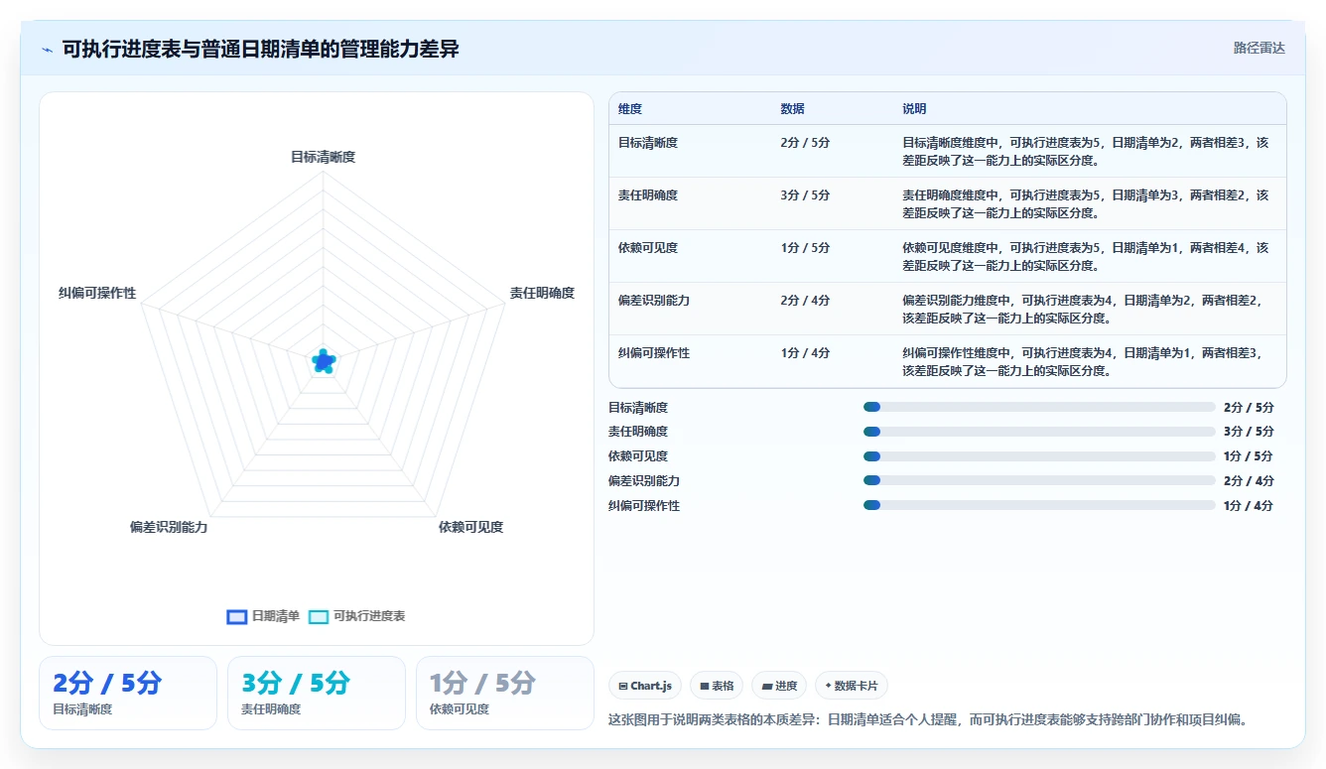Select the 目标清晰度 table row name
This screenshot has width=1326, height=769.
[648, 143]
